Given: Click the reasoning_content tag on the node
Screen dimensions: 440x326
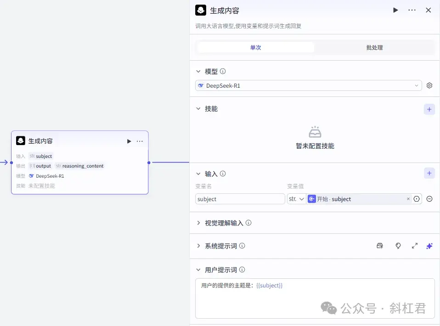Looking at the screenshot, I should (80, 166).
